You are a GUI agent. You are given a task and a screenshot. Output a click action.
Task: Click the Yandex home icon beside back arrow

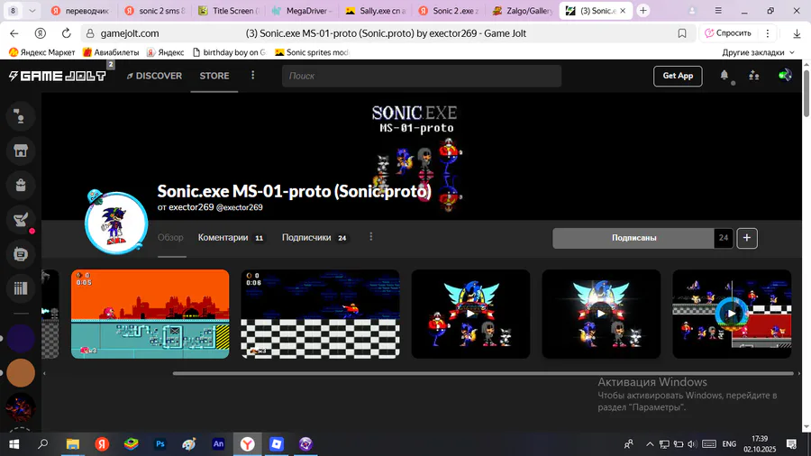[40, 33]
